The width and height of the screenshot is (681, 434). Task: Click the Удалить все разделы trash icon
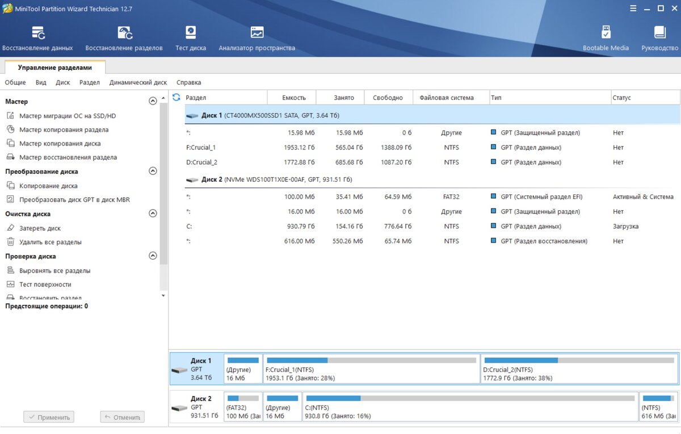coord(10,242)
